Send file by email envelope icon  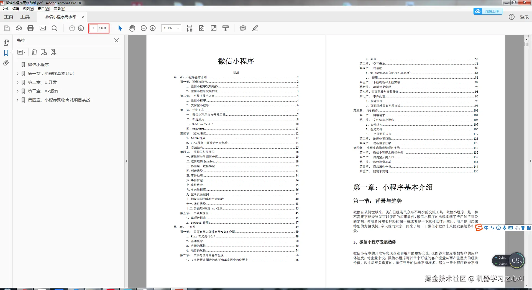43,28
